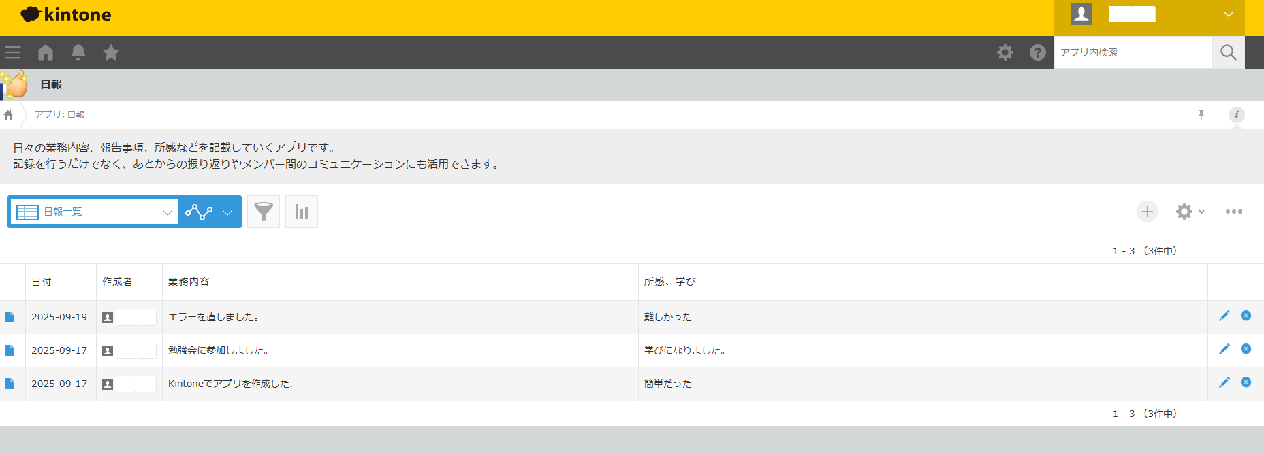The image size is (1264, 453).
Task: Click the アプリ: 日報 breadcrumb link
Action: (60, 114)
